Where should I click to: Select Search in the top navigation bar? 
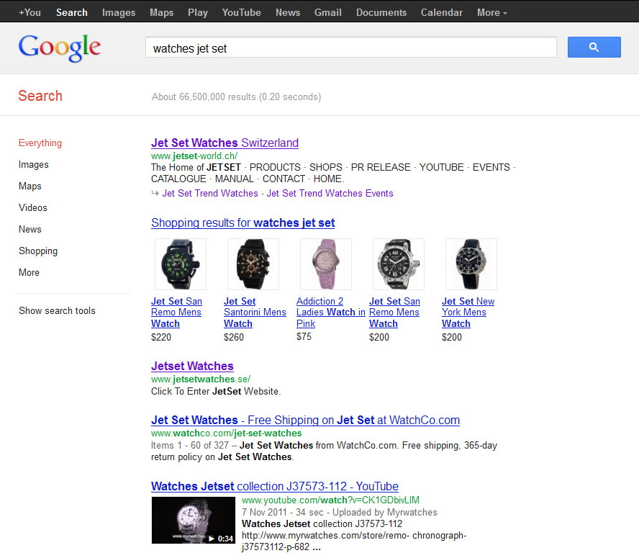click(x=72, y=13)
